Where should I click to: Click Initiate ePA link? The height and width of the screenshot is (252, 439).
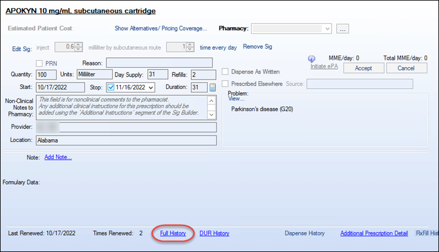tap(324, 67)
